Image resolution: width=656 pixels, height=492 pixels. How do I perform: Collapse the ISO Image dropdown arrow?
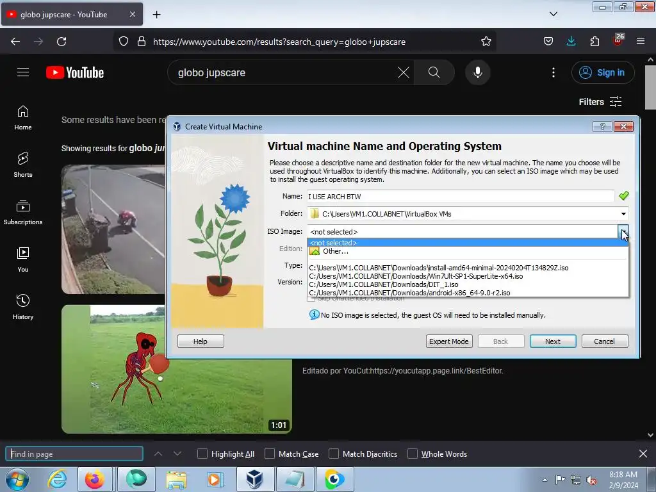623,231
